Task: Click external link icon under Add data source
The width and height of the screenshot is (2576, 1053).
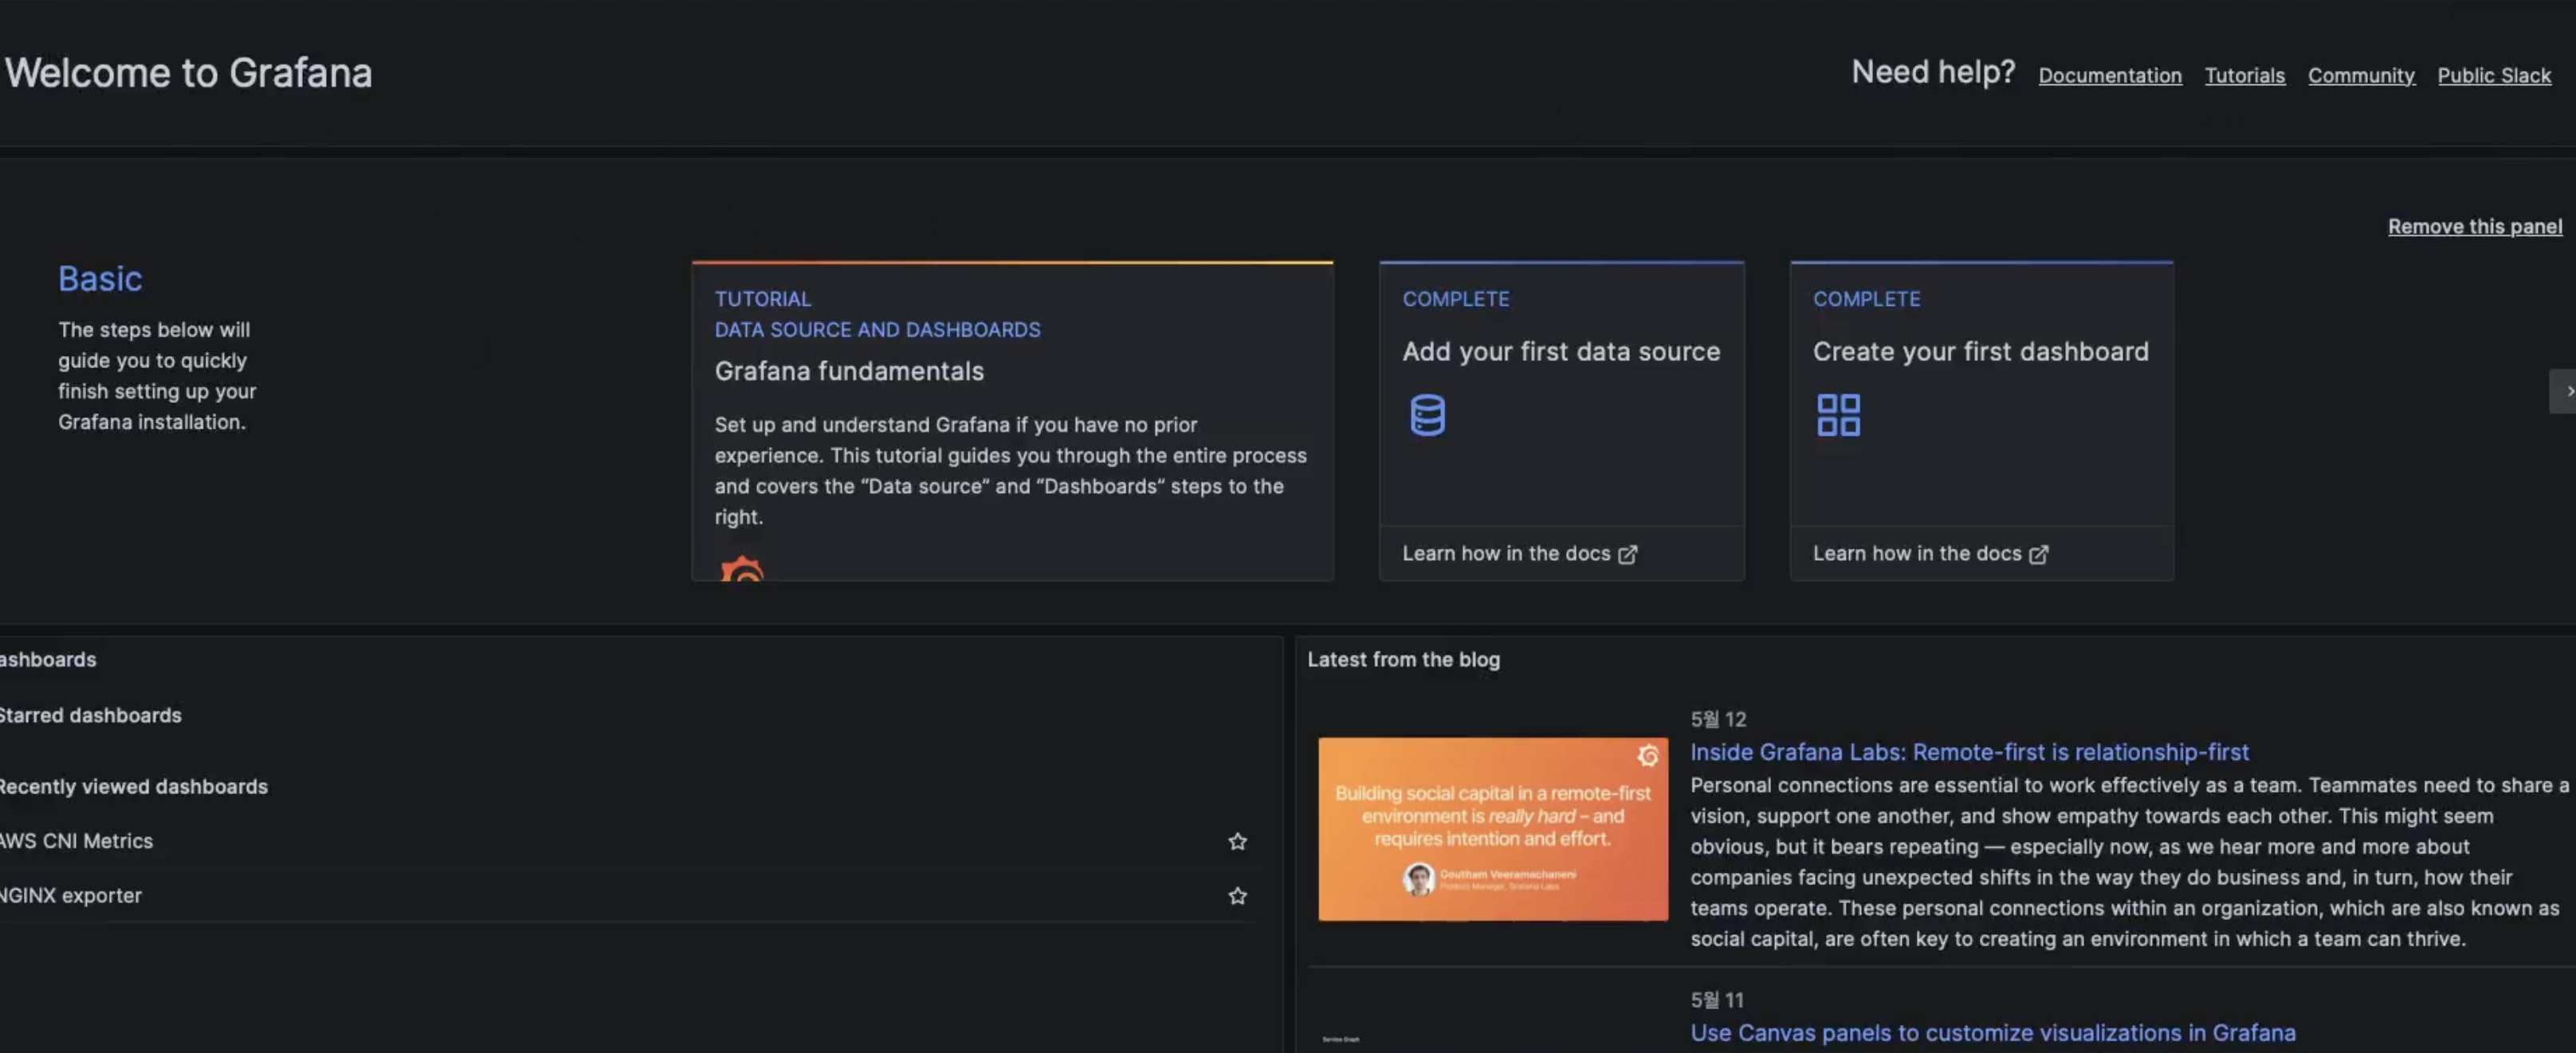Action: click(1628, 554)
